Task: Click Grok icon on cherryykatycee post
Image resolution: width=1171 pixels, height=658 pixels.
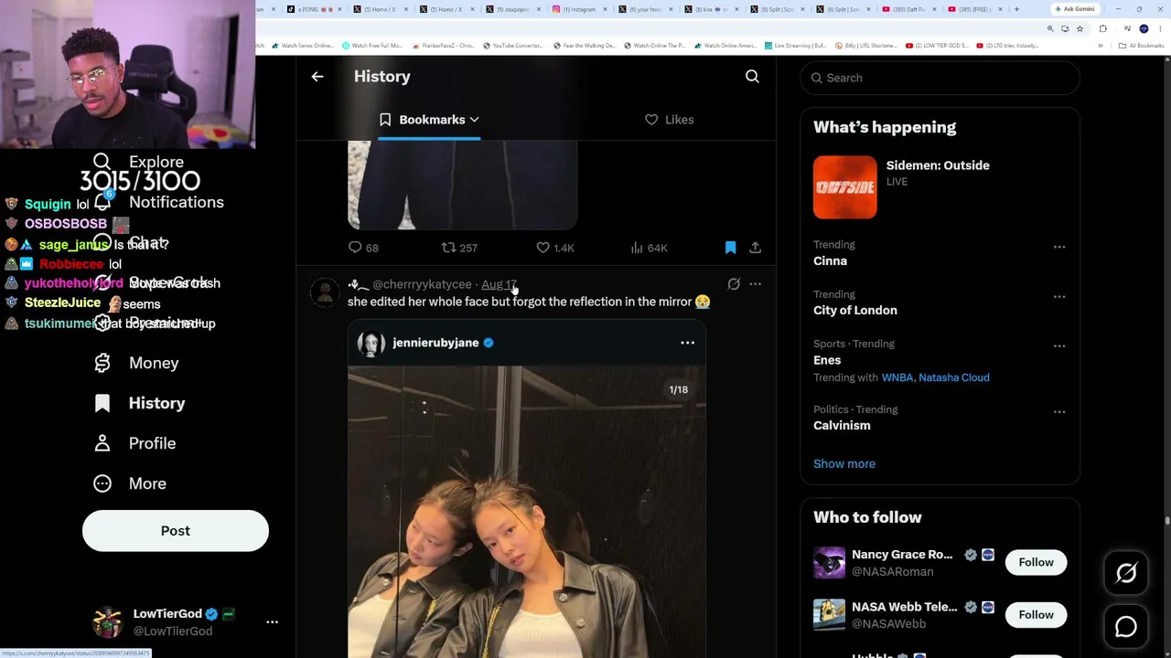Action: pyautogui.click(x=734, y=284)
